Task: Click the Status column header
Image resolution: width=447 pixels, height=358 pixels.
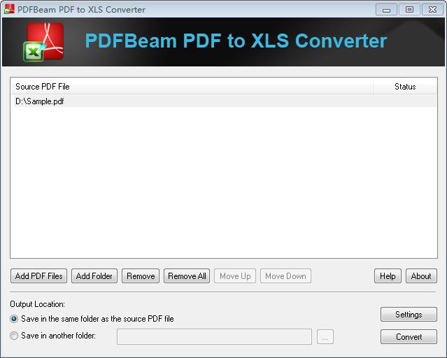Action: click(x=405, y=87)
